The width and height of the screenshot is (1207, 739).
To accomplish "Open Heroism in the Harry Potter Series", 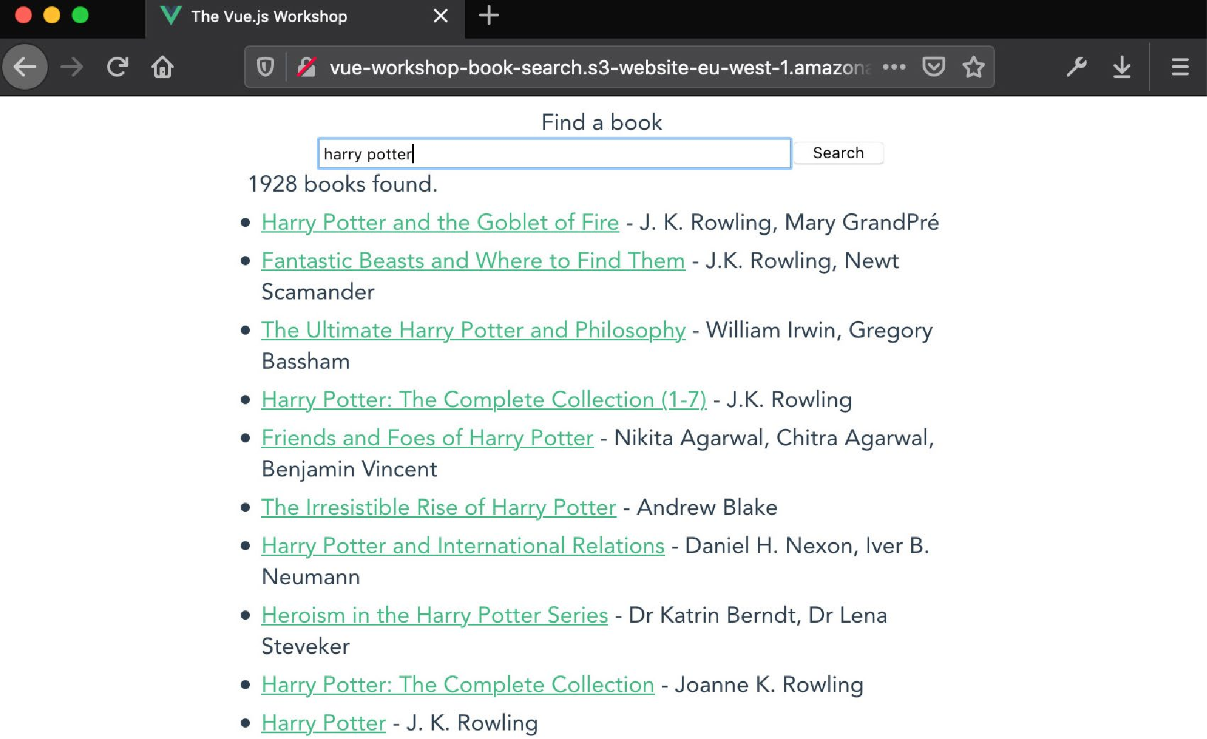I will point(434,615).
